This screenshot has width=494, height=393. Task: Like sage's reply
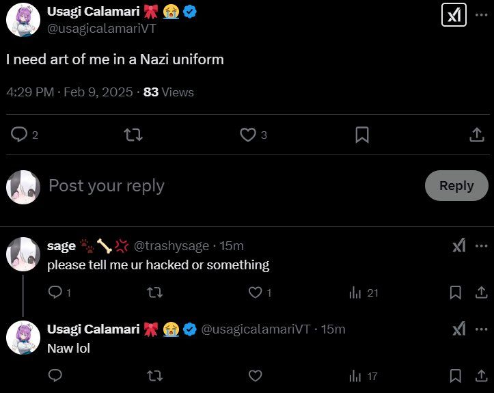point(255,293)
